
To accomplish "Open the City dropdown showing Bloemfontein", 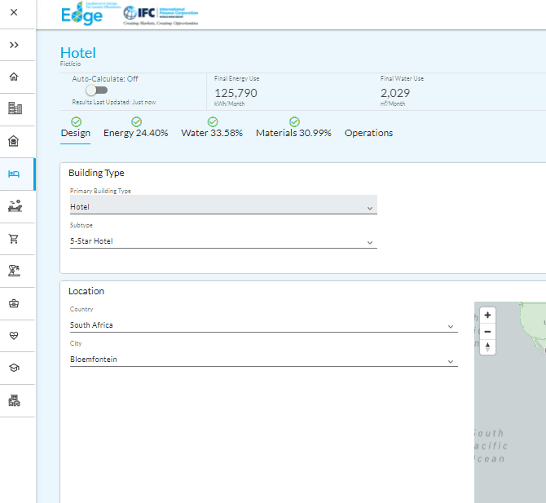I will [263, 360].
